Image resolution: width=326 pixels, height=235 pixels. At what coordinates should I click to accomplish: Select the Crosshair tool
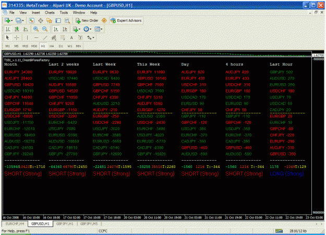(x=16, y=38)
